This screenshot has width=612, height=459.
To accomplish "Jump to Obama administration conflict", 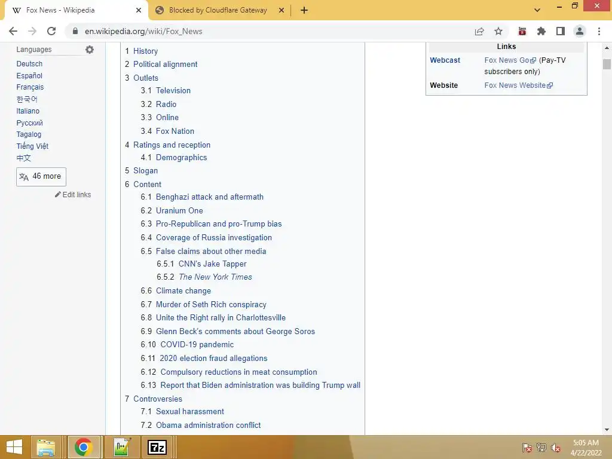I will coord(208,425).
